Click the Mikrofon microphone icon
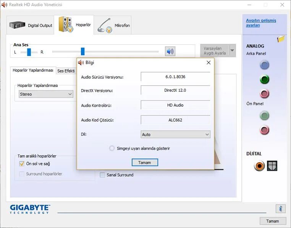Viewport: 291px width, 228px height. [105, 26]
